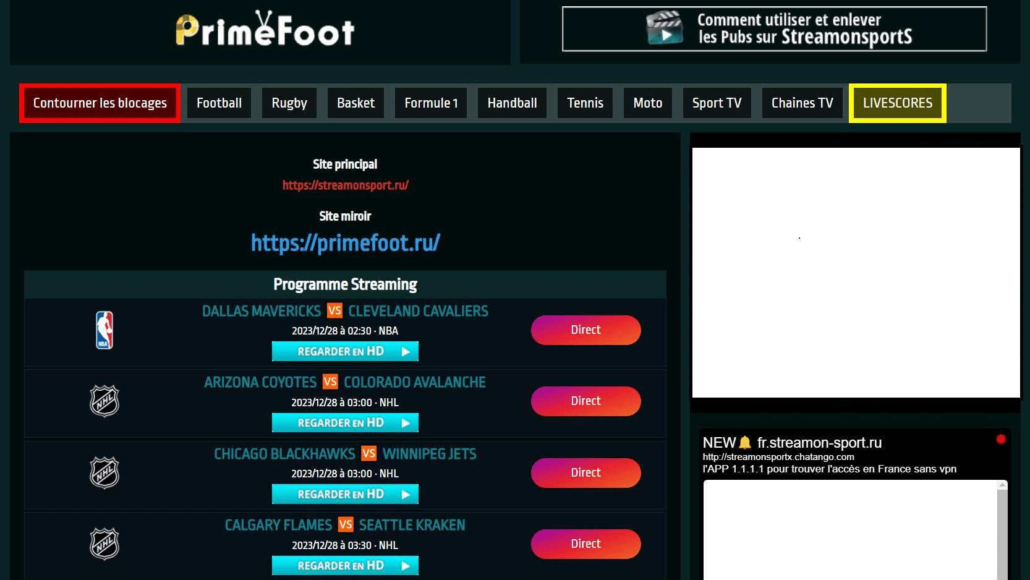Open the Colorado Avalanche team link
Image resolution: width=1030 pixels, height=580 pixels.
click(415, 382)
